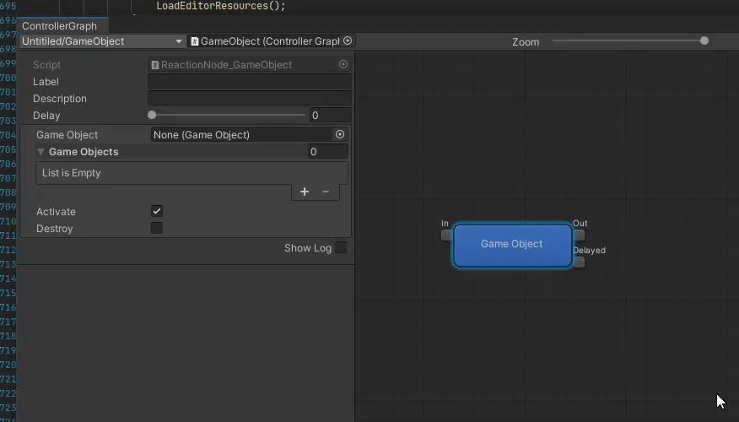Click the Description input field
Image resolution: width=739 pixels, height=422 pixels.
250,98
